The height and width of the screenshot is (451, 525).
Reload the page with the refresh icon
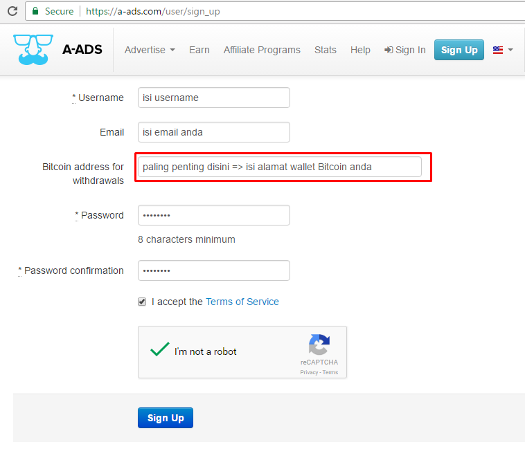12,11
